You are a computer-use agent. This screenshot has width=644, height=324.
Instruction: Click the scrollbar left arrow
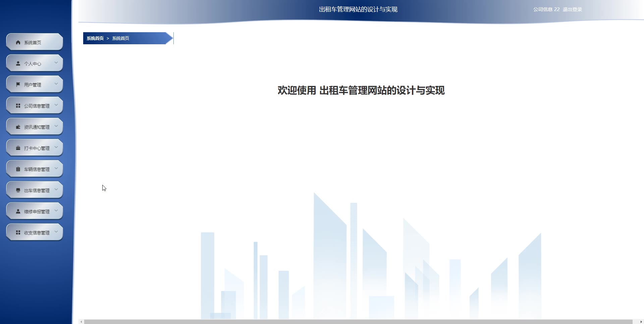pyautogui.click(x=81, y=322)
